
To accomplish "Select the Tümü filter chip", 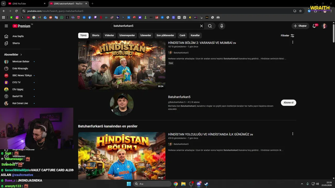I will [83, 36].
